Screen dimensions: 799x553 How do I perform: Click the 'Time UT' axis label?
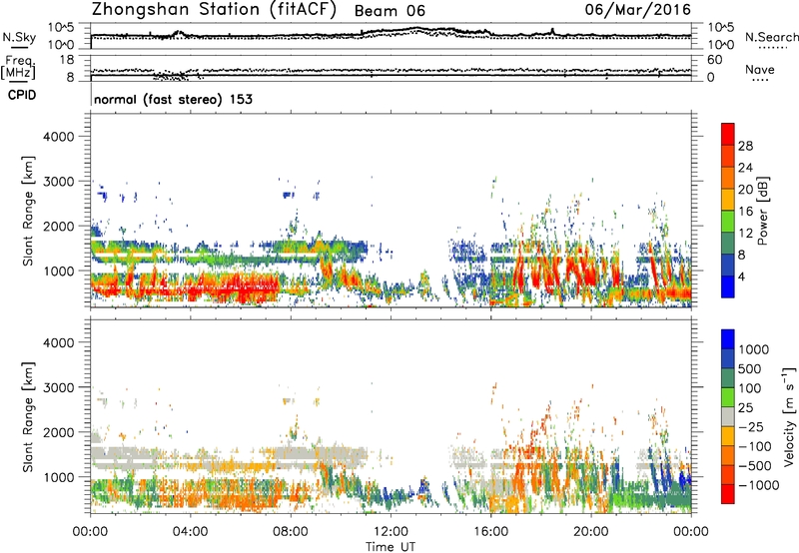pos(391,547)
